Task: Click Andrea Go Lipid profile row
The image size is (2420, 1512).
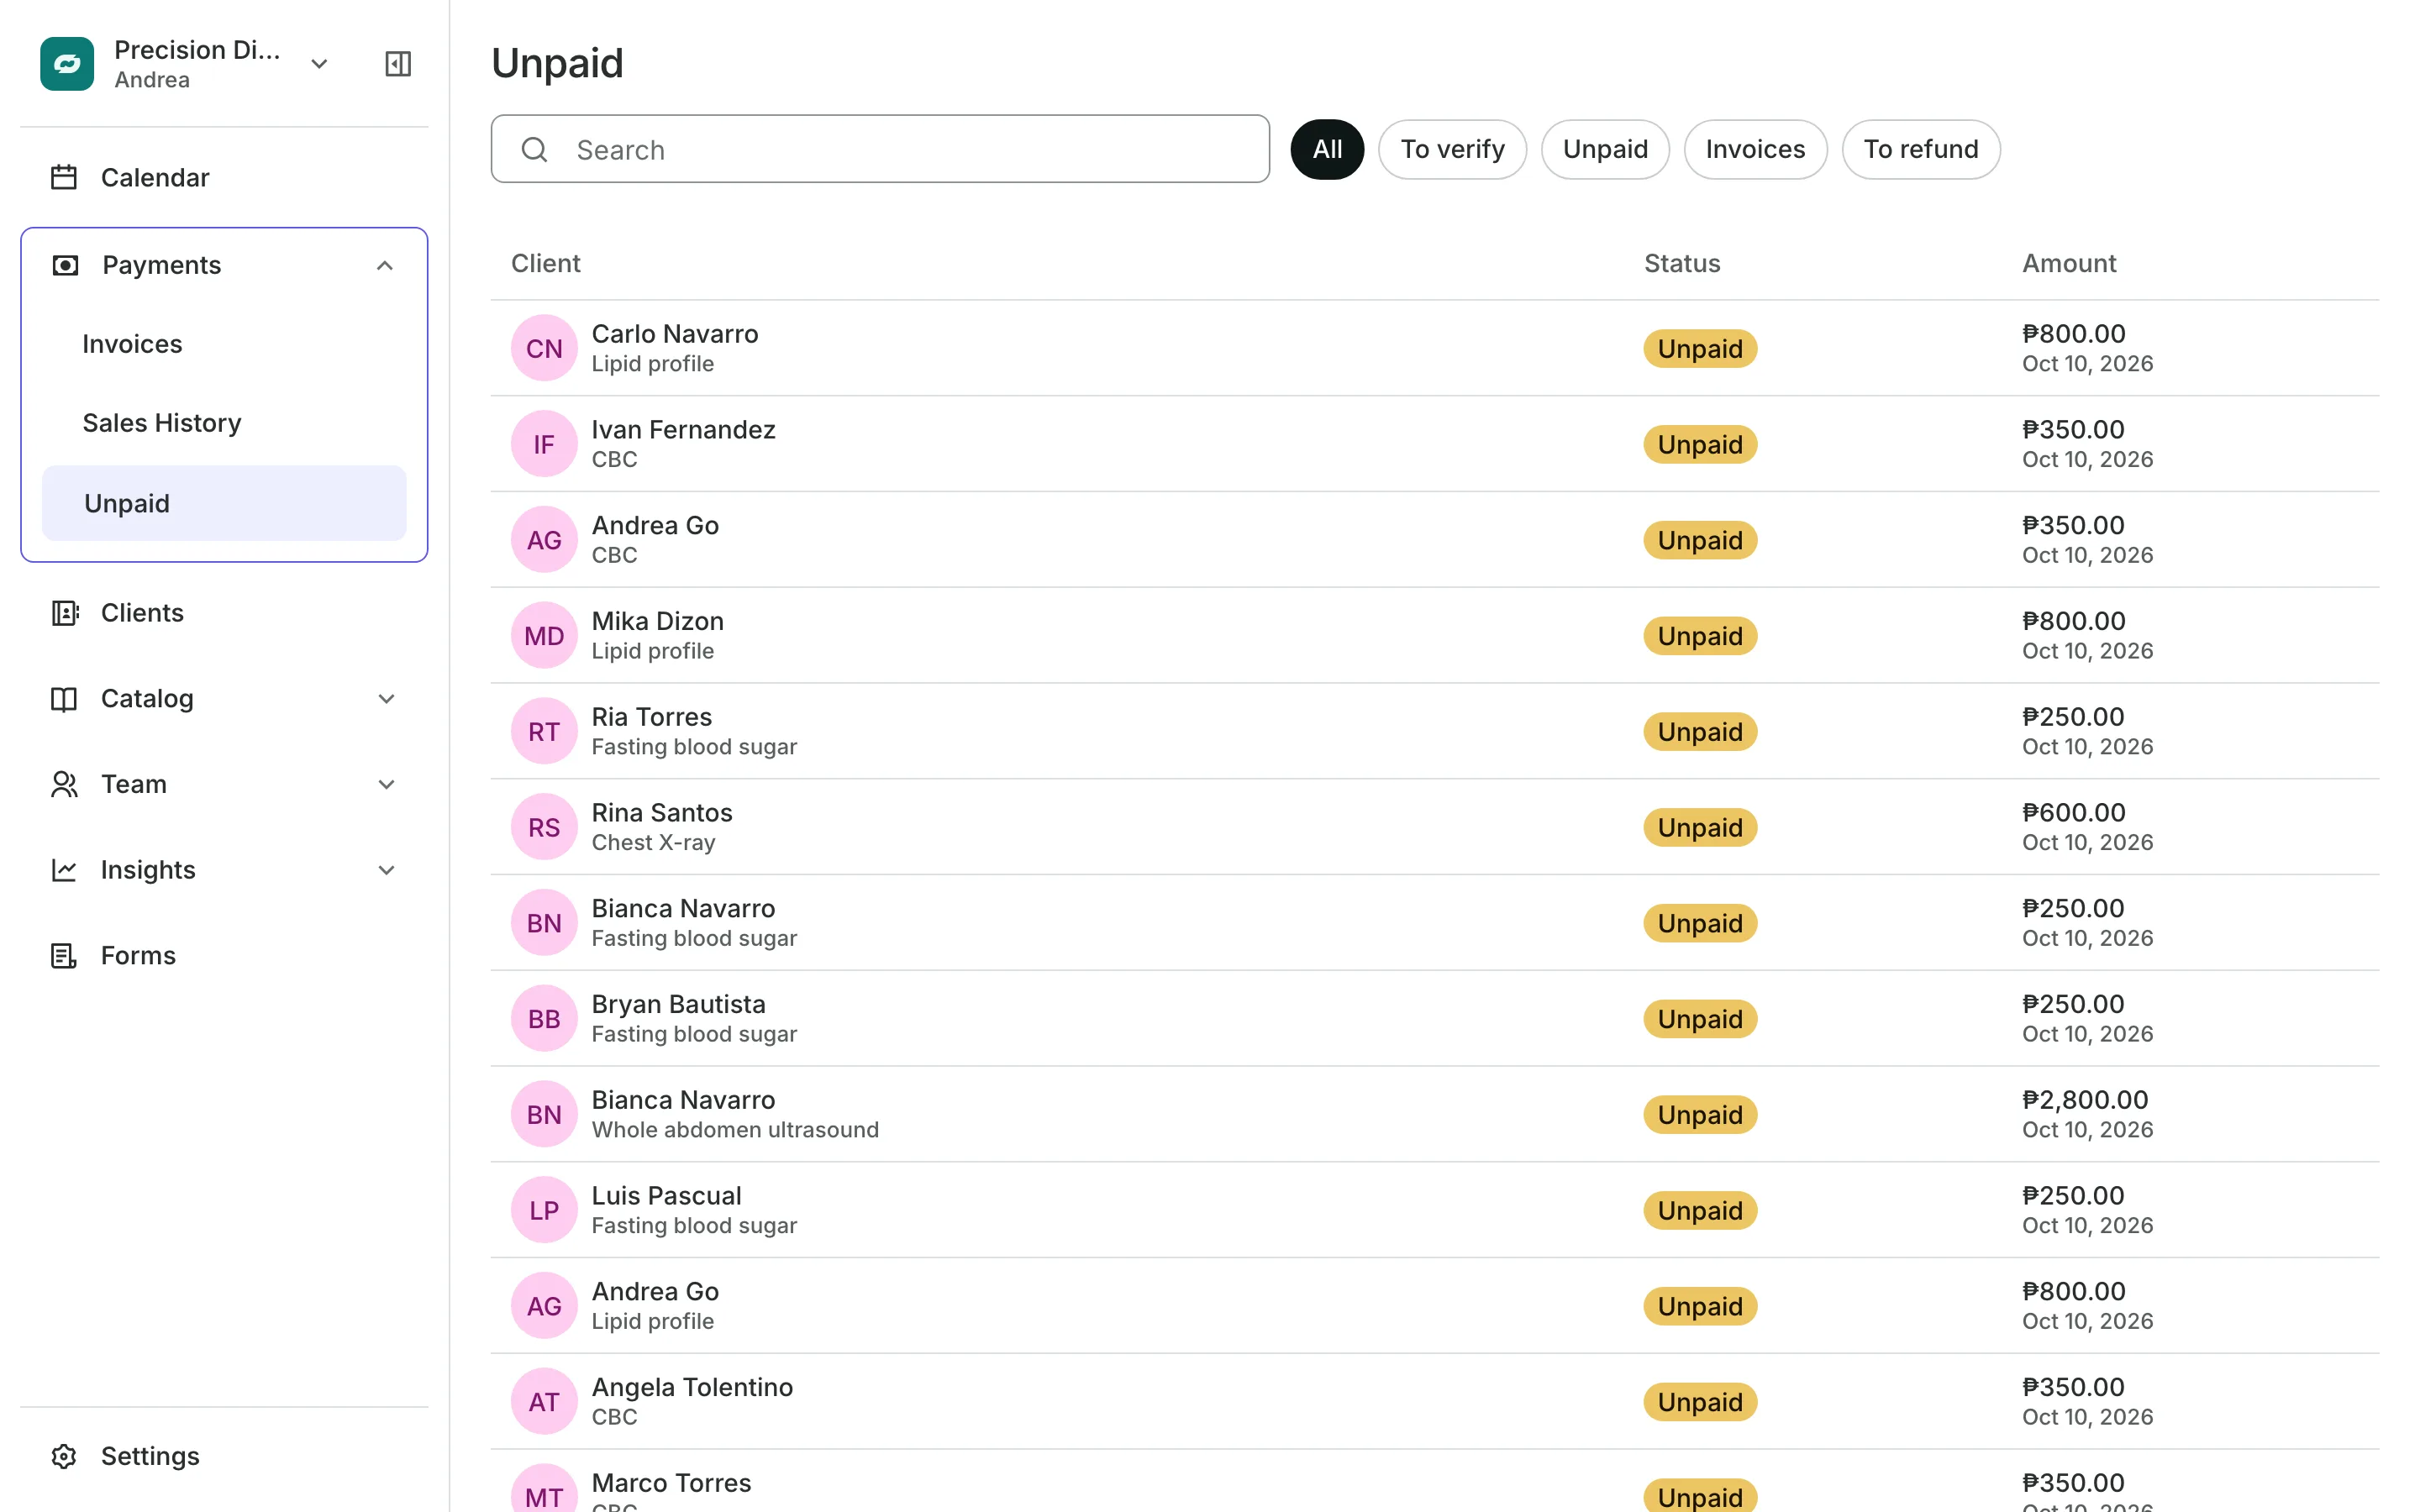Action: [1434, 1305]
